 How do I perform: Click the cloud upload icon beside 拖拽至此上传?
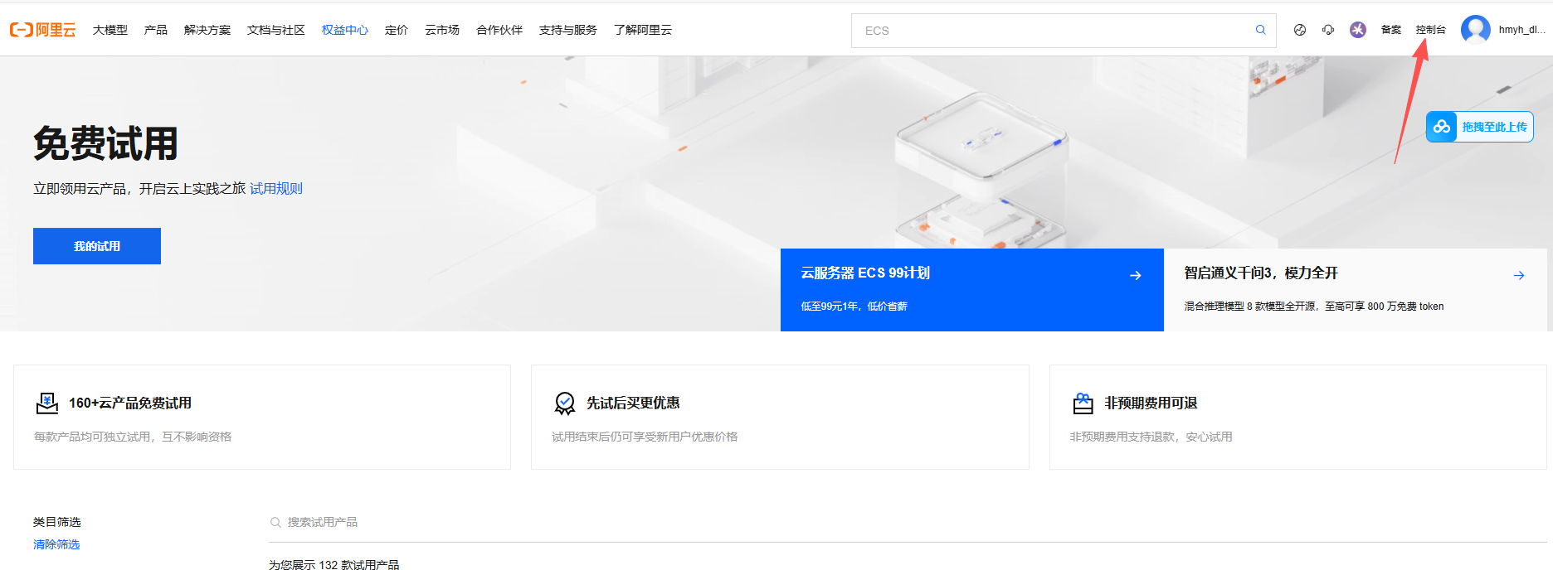click(x=1442, y=127)
